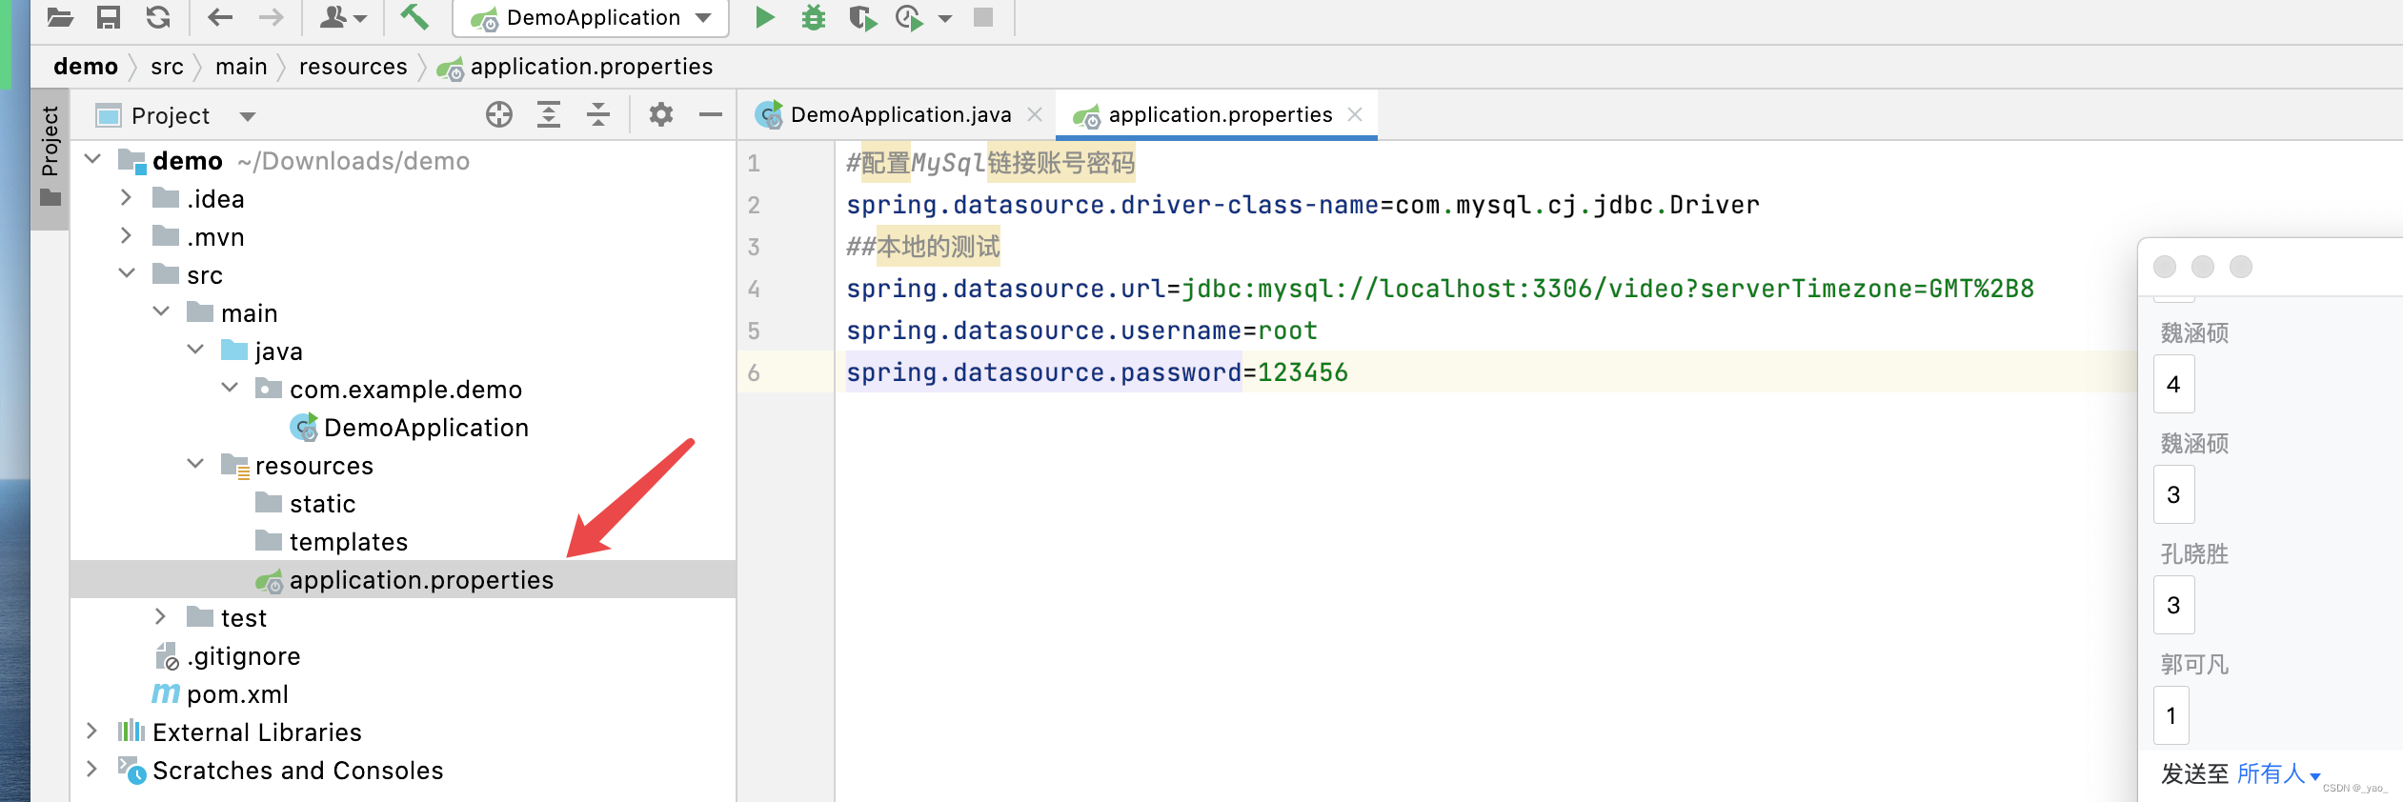Expand the .idea folder
Viewport: 2403px width, 802px height.
click(126, 197)
